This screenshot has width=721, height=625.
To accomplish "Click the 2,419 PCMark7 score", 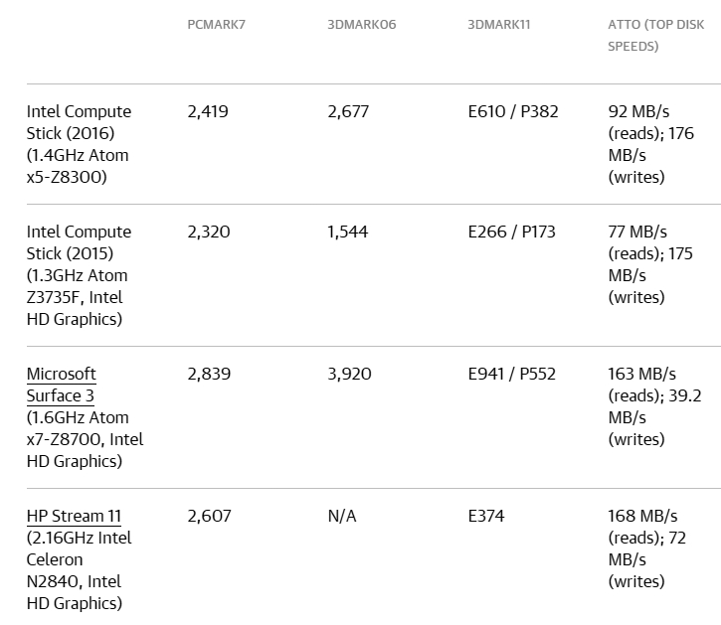I will pos(208,111).
